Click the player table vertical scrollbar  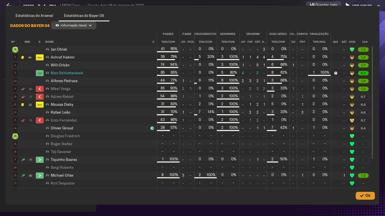pyautogui.click(x=373, y=103)
